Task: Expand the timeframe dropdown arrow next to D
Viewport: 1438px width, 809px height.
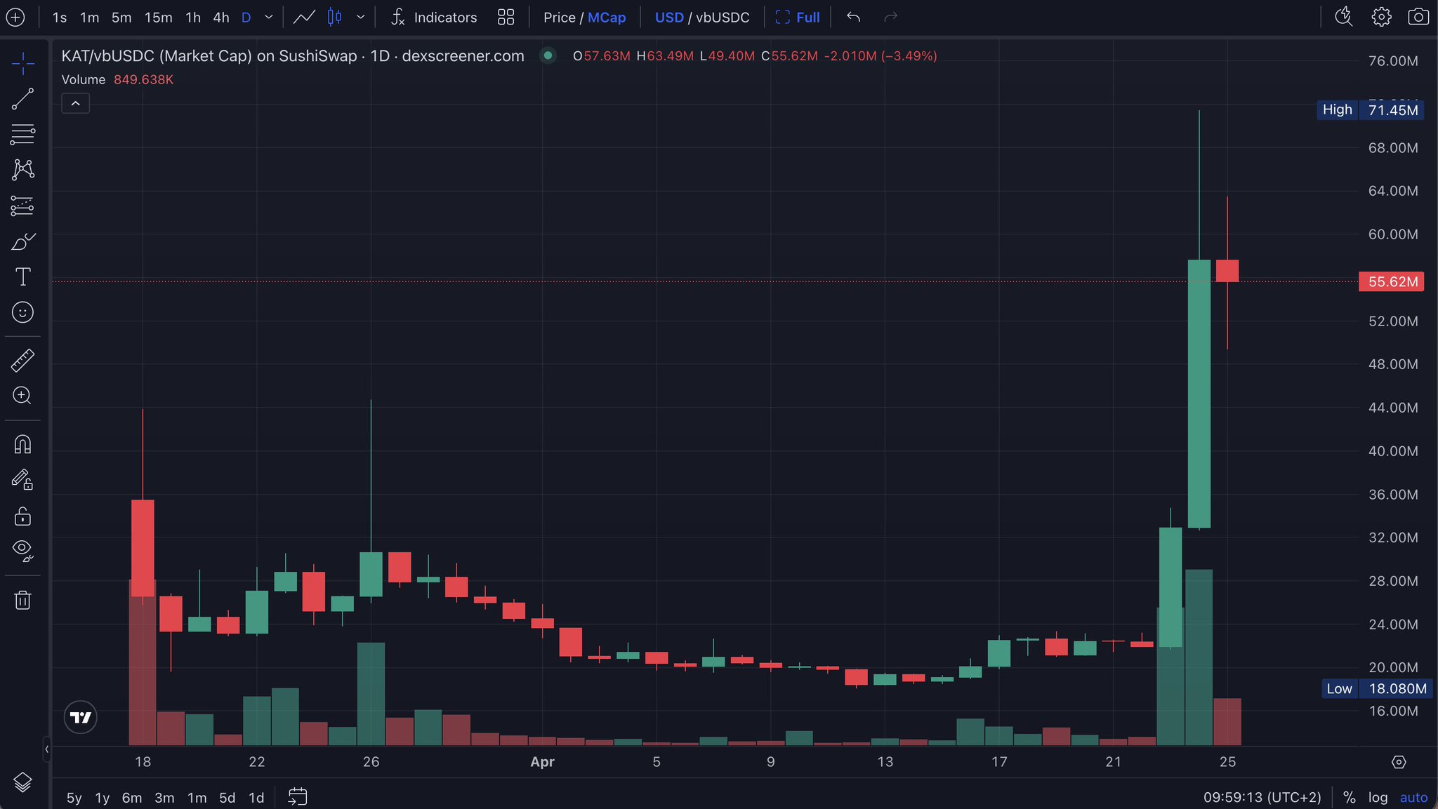Action: (x=269, y=18)
